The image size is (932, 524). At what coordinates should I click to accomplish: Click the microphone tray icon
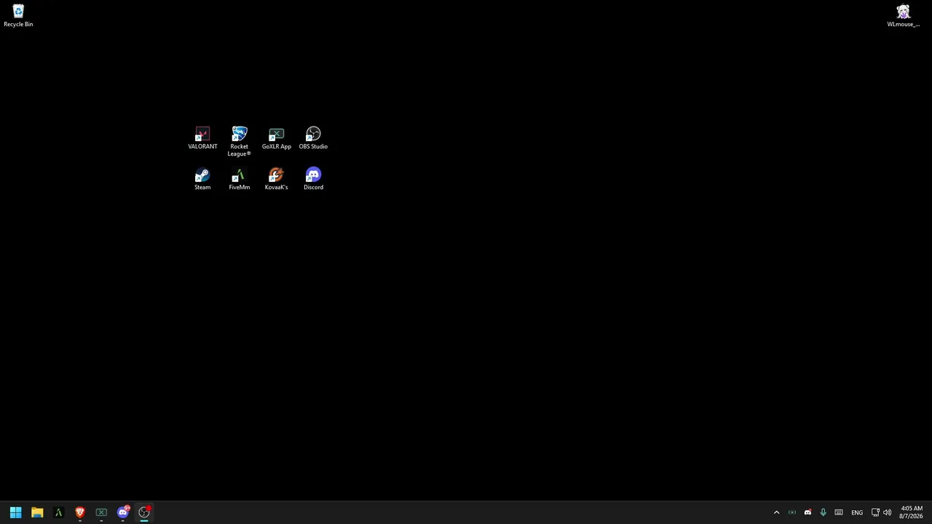point(823,512)
